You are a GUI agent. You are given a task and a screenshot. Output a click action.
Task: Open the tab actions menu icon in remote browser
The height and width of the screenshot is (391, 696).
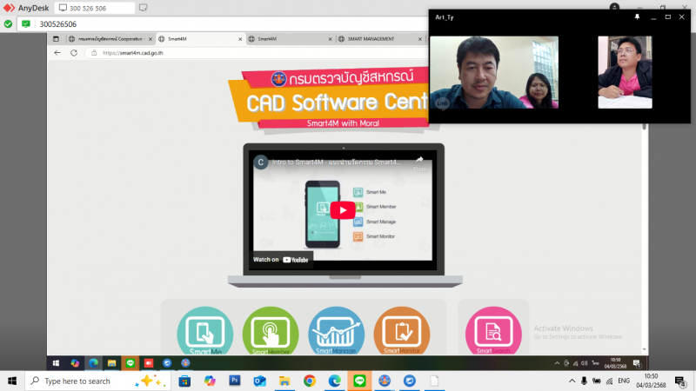click(56, 39)
